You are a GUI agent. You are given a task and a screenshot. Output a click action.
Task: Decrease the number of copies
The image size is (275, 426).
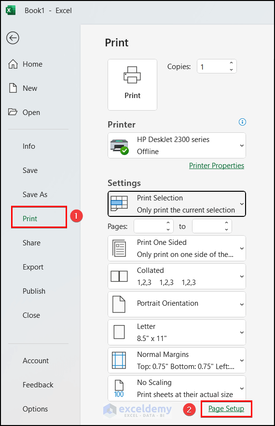point(231,70)
